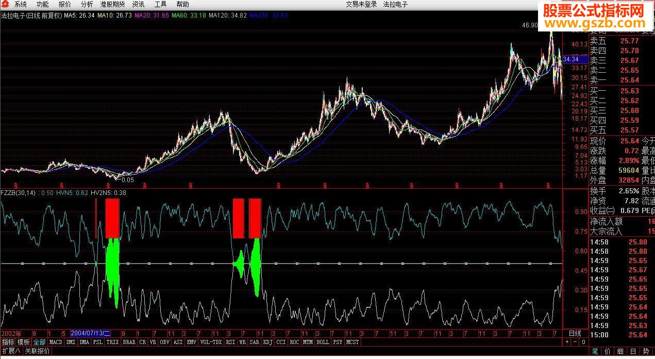This screenshot has height=359, width=655.
Task: Select the DMA indicator tab
Action: 84,342
